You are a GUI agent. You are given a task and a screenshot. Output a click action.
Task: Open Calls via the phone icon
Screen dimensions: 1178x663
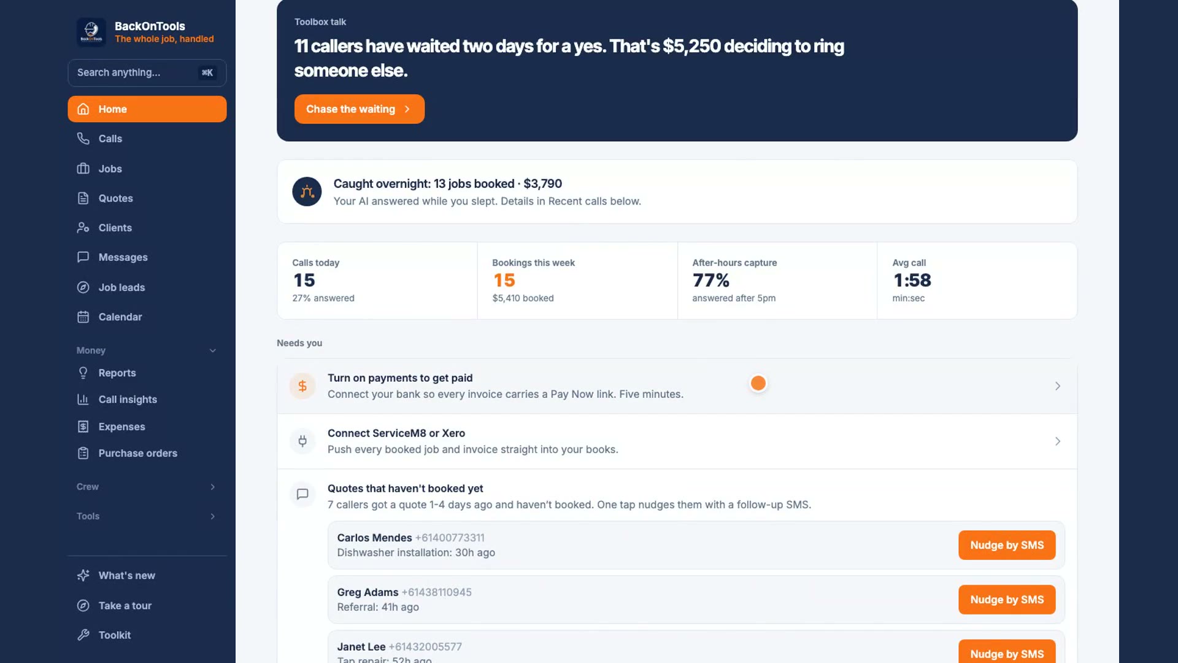[x=83, y=139]
